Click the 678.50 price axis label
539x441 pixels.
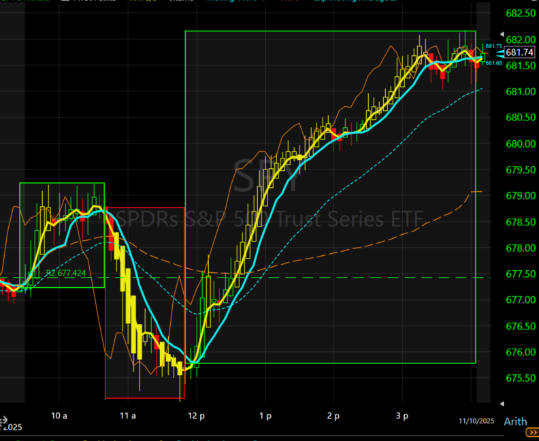pyautogui.click(x=521, y=222)
